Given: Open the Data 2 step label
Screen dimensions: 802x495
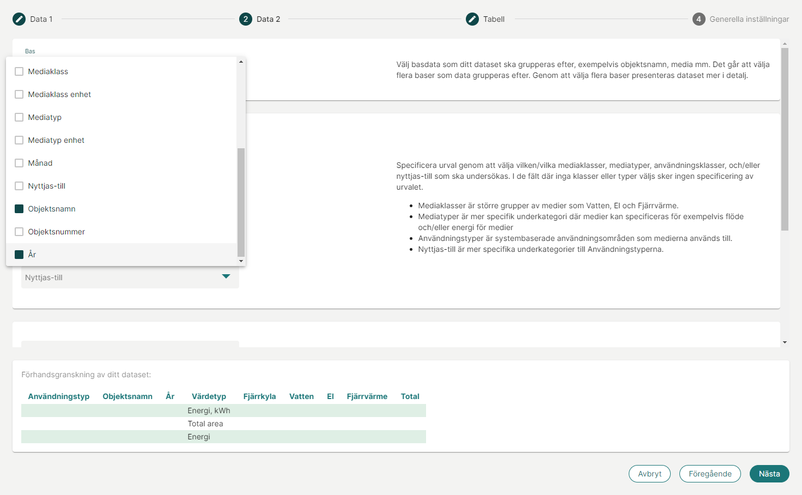Looking at the screenshot, I should [x=269, y=19].
